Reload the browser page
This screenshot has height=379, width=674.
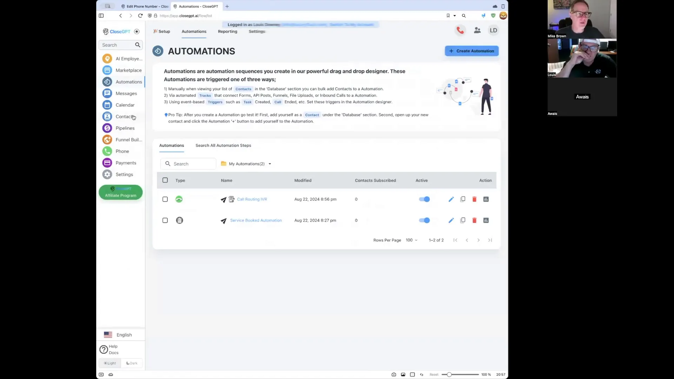point(140,16)
